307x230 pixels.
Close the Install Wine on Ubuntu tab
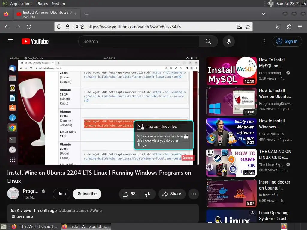point(76,14)
